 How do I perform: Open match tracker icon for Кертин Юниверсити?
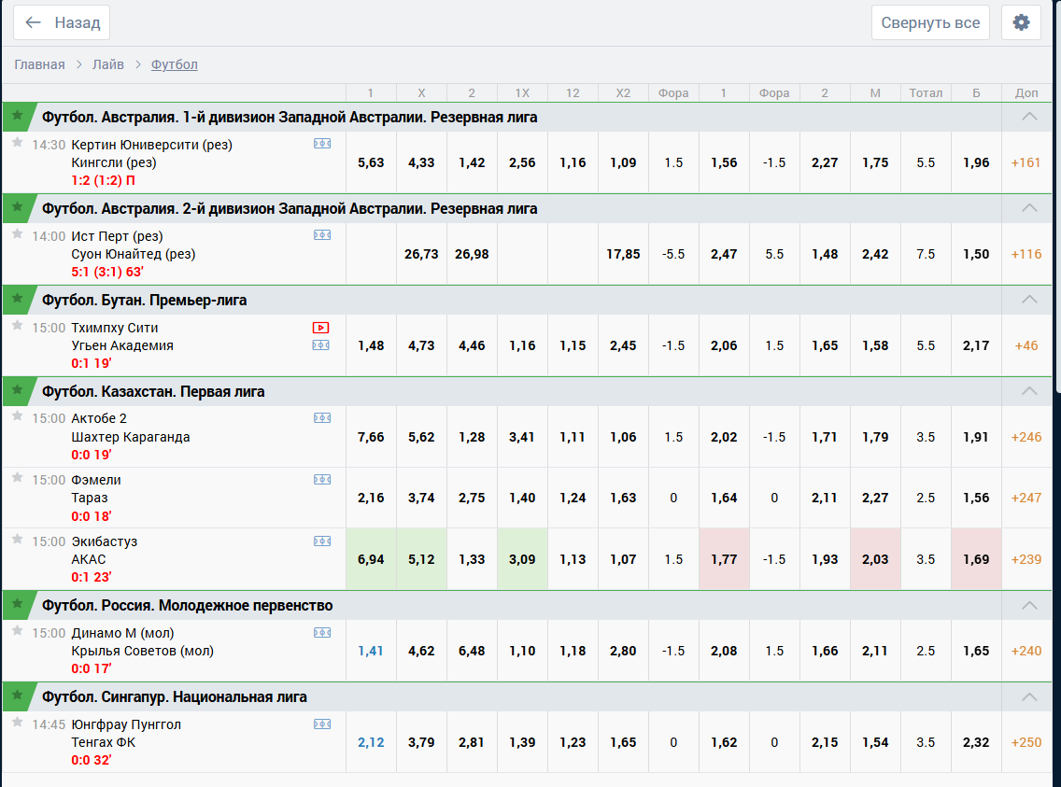click(322, 144)
